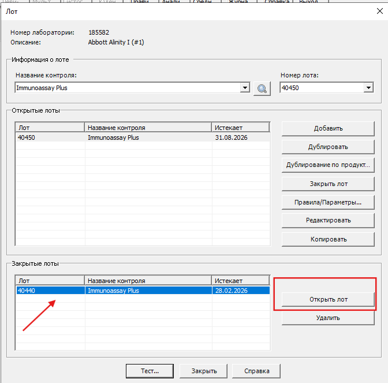
Task: Click the magnifier search icon
Action: [262, 88]
